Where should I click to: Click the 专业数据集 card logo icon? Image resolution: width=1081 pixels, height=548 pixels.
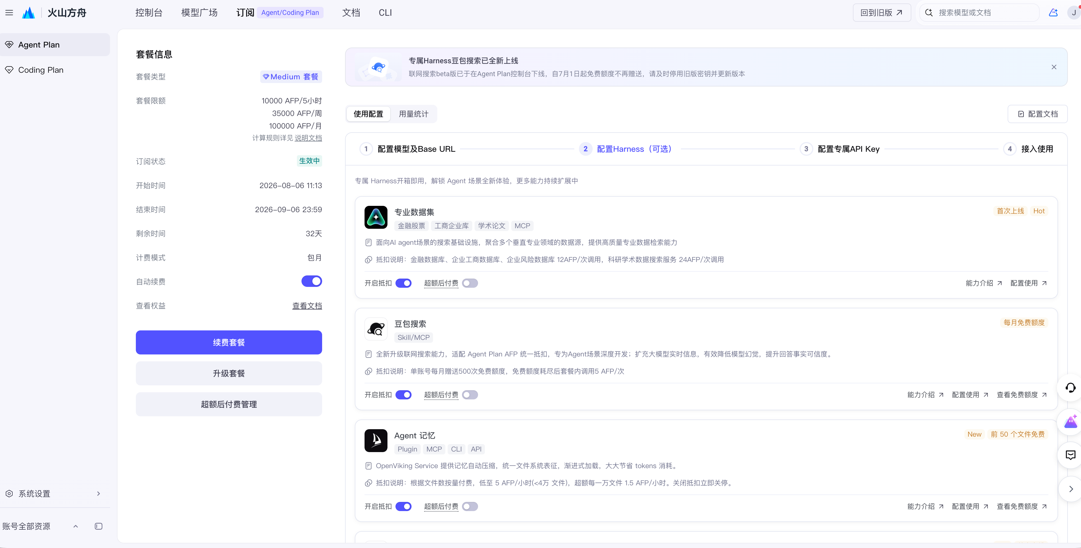pos(376,217)
